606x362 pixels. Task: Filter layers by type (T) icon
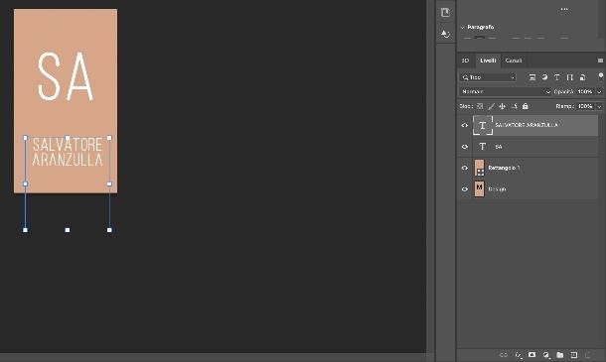[x=557, y=77]
